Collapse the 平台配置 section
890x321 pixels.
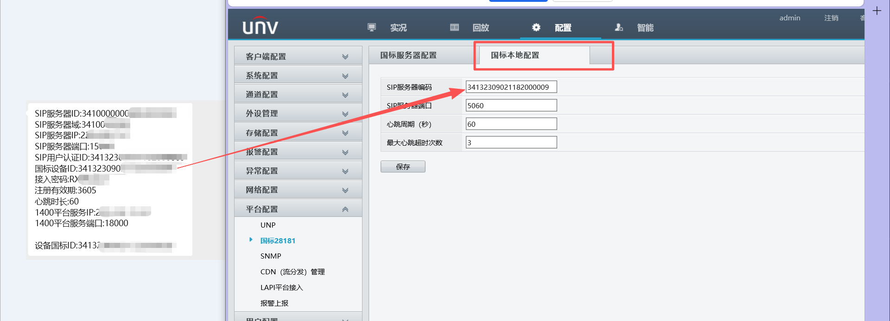click(x=298, y=209)
